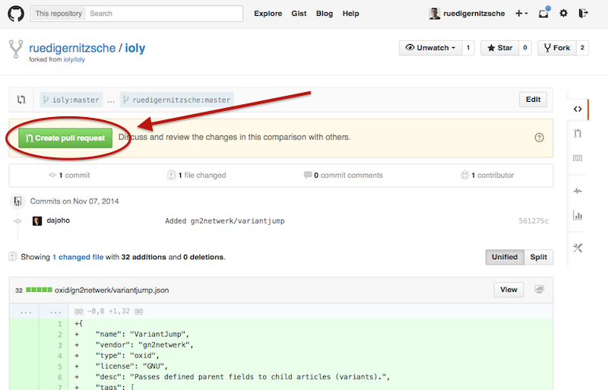The width and height of the screenshot is (608, 390).
Task: Click the help question mark icon
Action: tap(539, 138)
